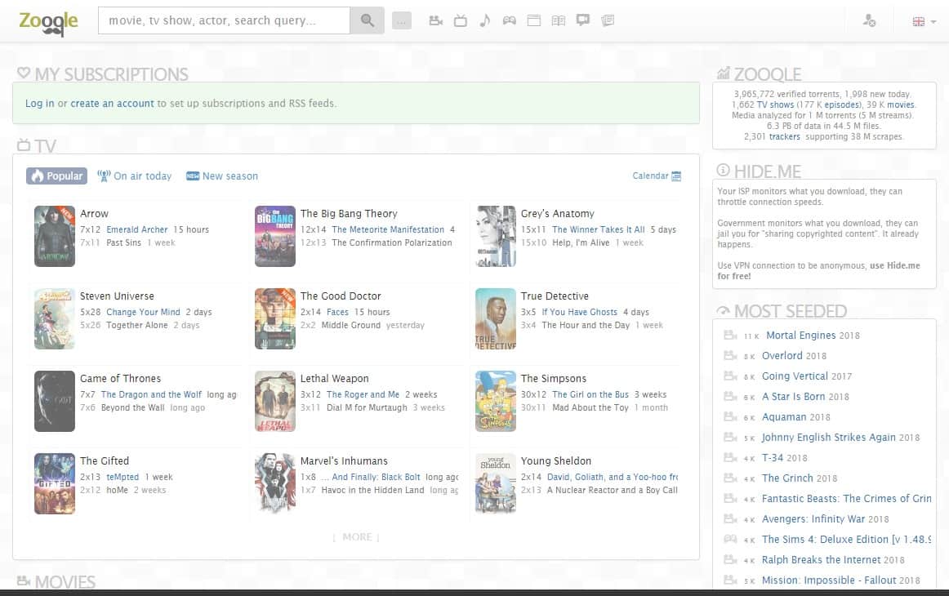Click the MORE button under TV shows

tap(356, 537)
